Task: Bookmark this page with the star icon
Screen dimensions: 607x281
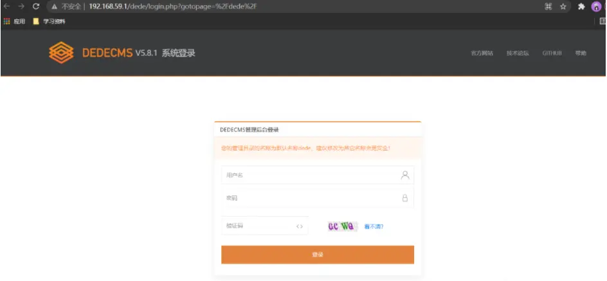Action: 563,6
